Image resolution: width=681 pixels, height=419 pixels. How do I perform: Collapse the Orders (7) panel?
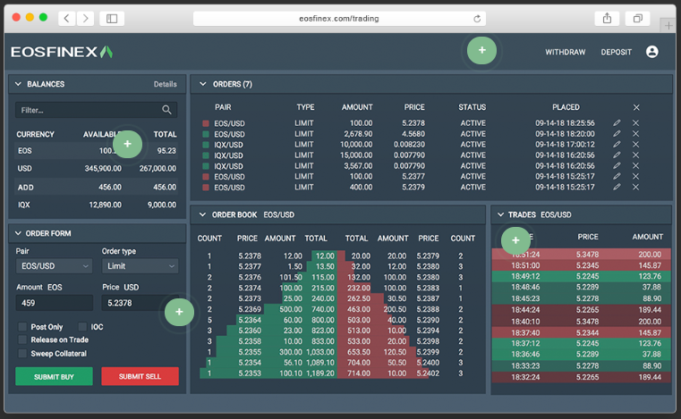pyautogui.click(x=203, y=84)
